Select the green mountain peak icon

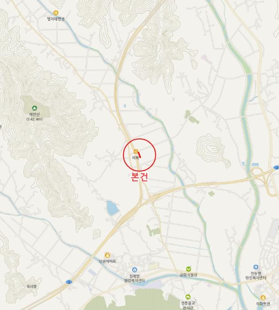pos(35,108)
